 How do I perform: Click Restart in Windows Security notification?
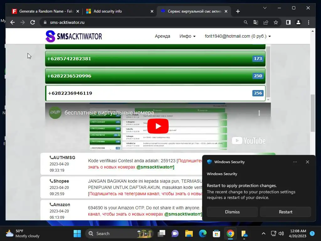tap(286, 212)
